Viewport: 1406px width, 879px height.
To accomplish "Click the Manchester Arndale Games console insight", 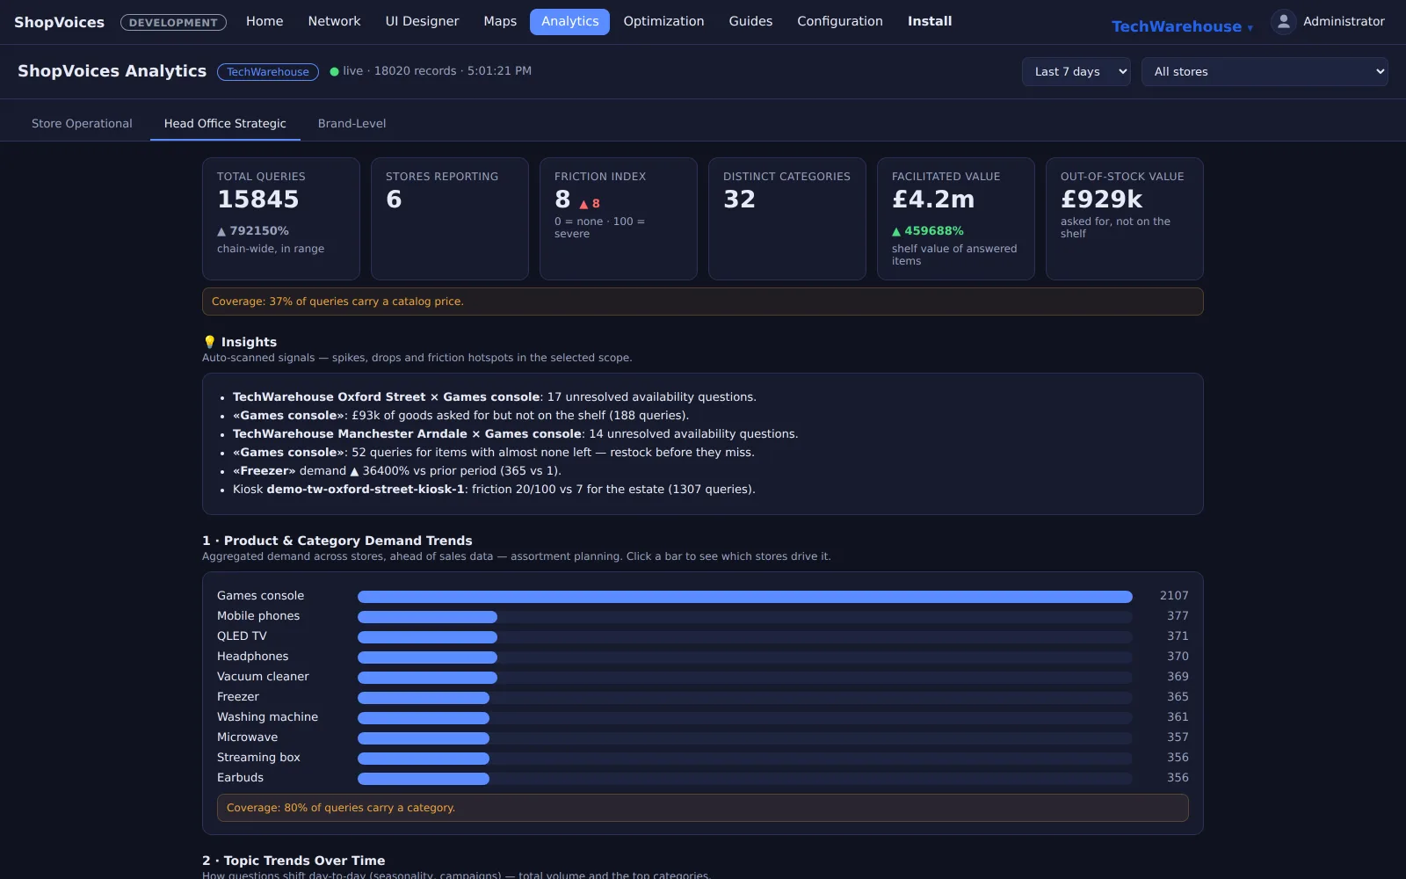I will pyautogui.click(x=515, y=434).
